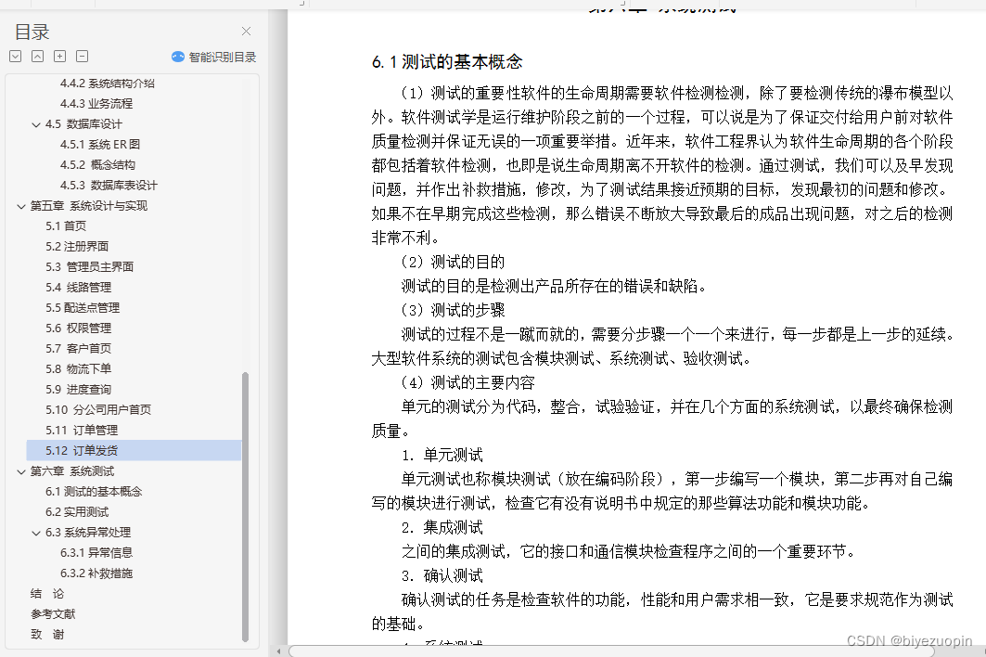This screenshot has width=986, height=657.
Task: Open the 4.5 数据库设计 heading
Action: click(83, 124)
